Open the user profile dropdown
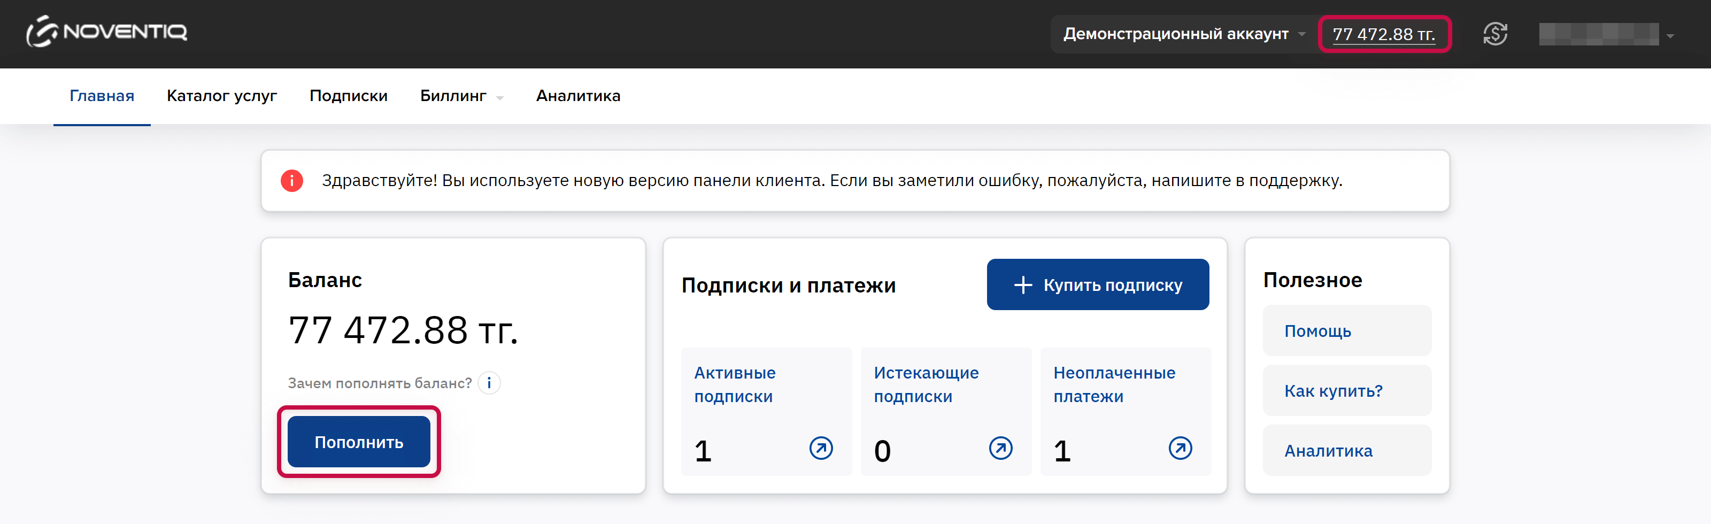The width and height of the screenshot is (1711, 524). [x=1606, y=35]
